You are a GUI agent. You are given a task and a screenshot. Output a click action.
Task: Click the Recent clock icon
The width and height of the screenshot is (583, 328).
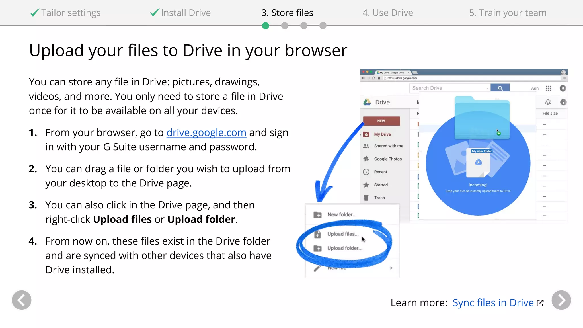click(366, 172)
